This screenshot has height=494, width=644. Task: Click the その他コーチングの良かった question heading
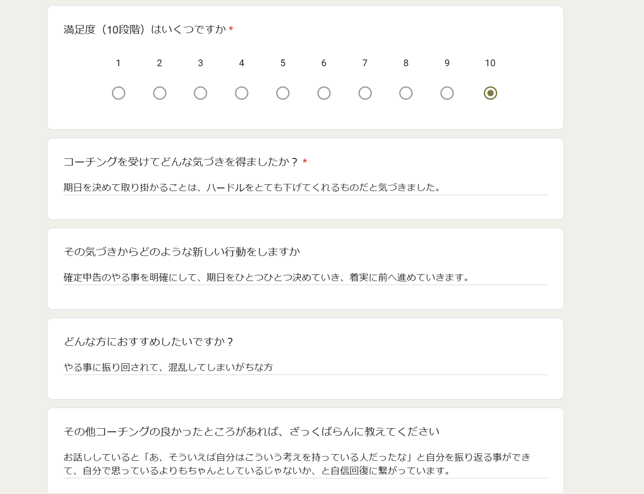pos(252,432)
